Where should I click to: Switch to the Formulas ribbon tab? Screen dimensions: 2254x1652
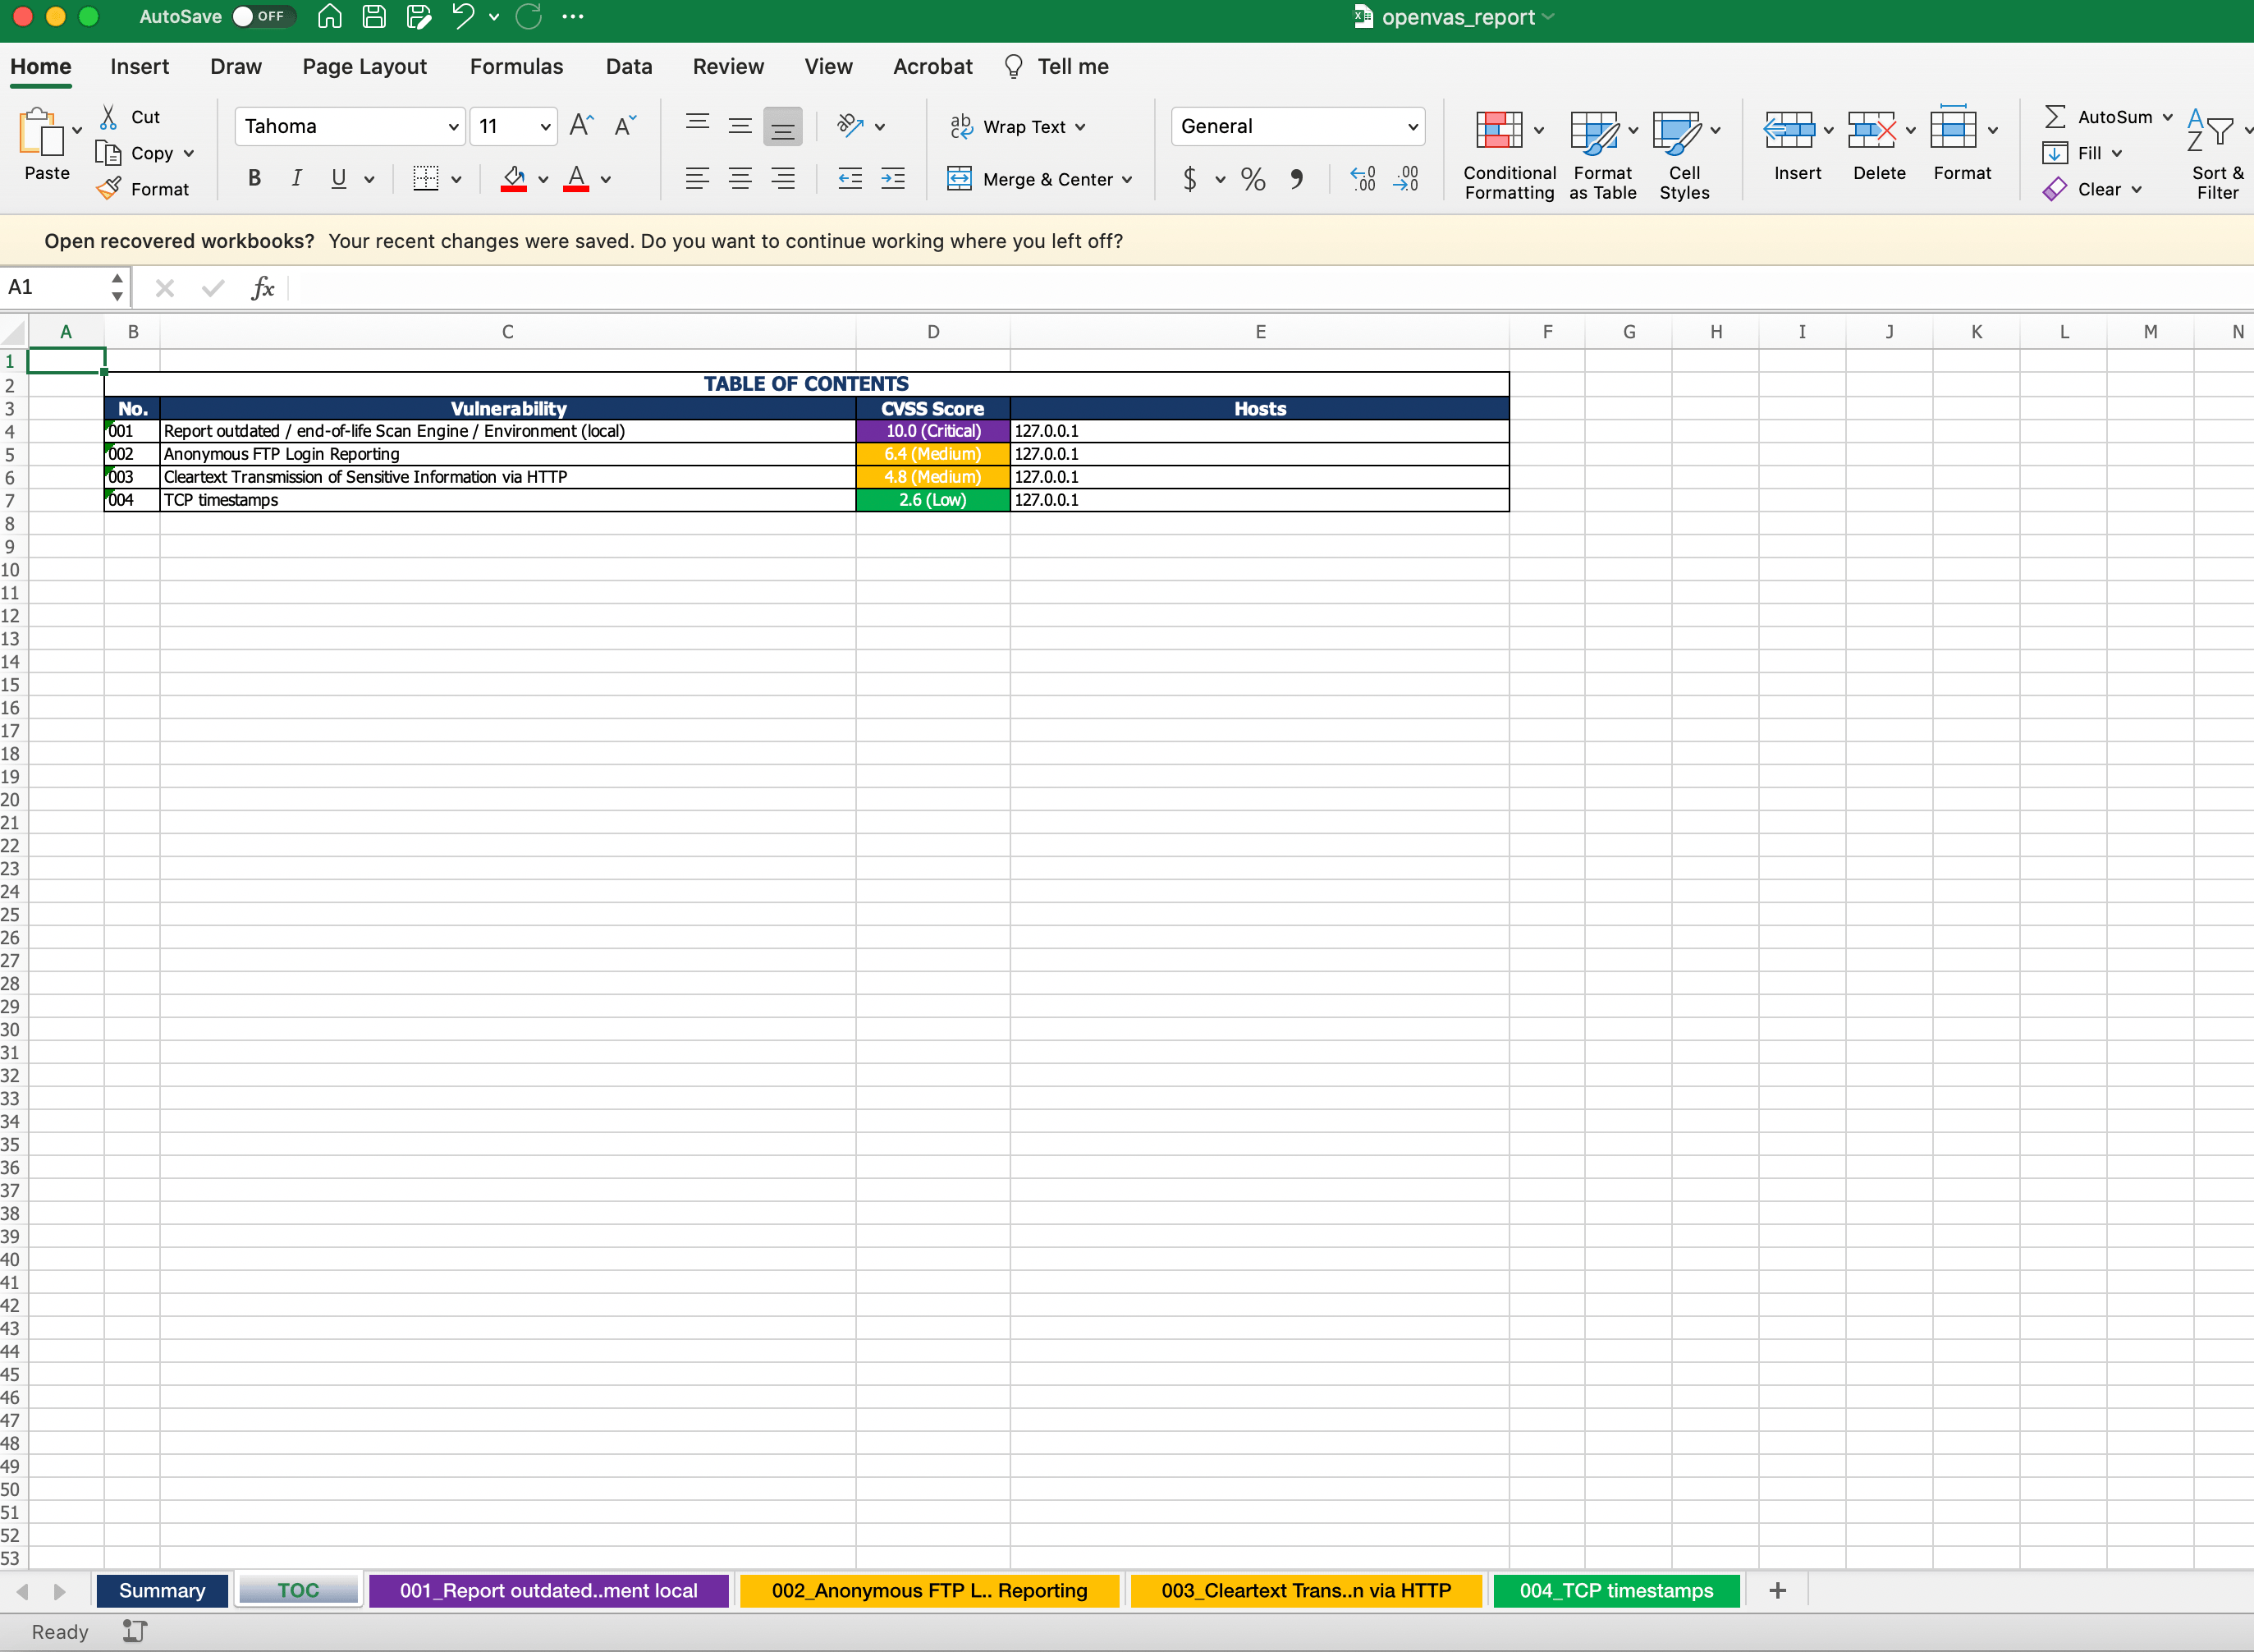coord(515,66)
